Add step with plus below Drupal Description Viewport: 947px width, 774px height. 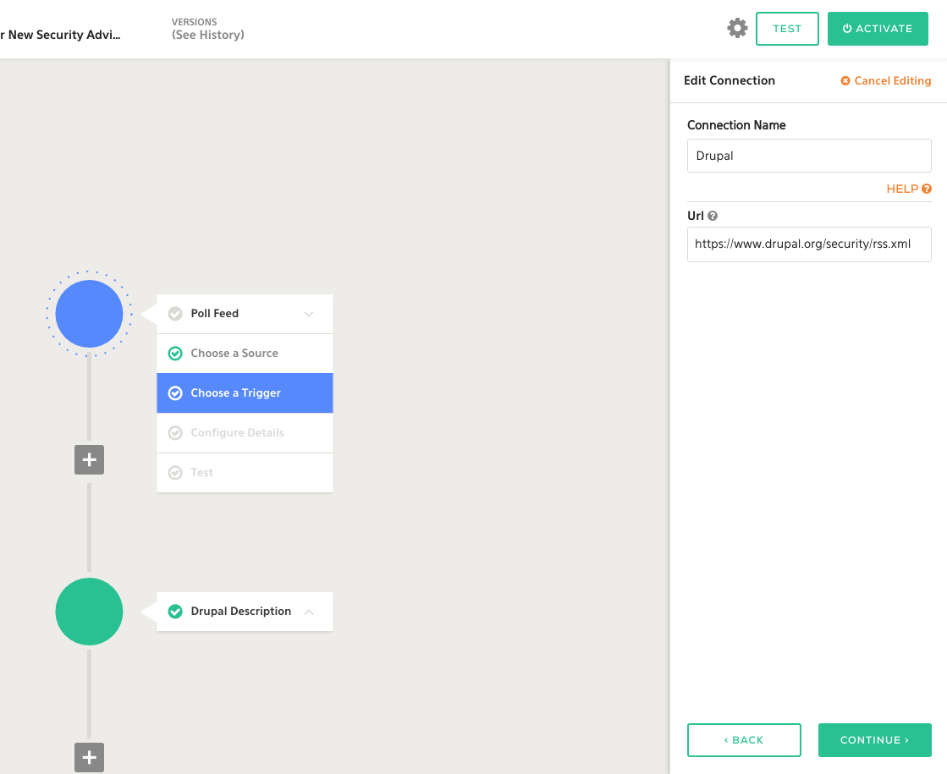[x=89, y=757]
